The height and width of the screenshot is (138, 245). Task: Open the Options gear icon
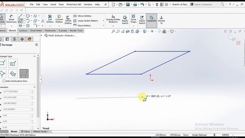click(167, 5)
